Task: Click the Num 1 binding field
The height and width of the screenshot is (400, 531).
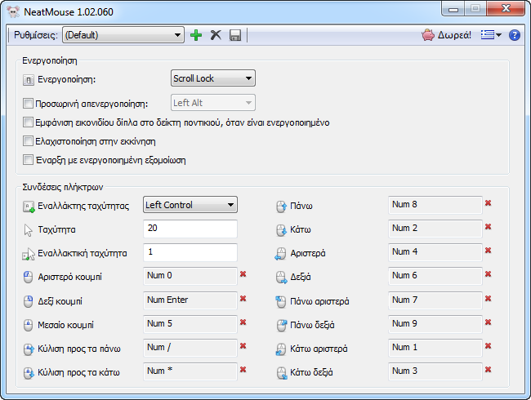Action: pyautogui.click(x=435, y=348)
